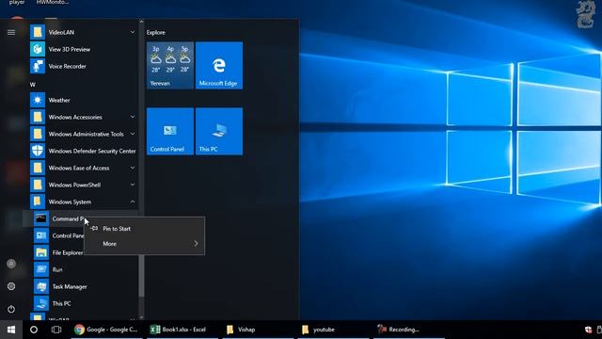Click Windows Ease of Access folder icon
The height and width of the screenshot is (339, 602).
38,168
